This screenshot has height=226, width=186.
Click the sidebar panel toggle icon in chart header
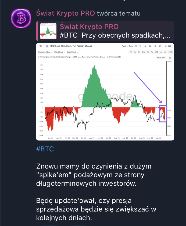(x=41, y=46)
